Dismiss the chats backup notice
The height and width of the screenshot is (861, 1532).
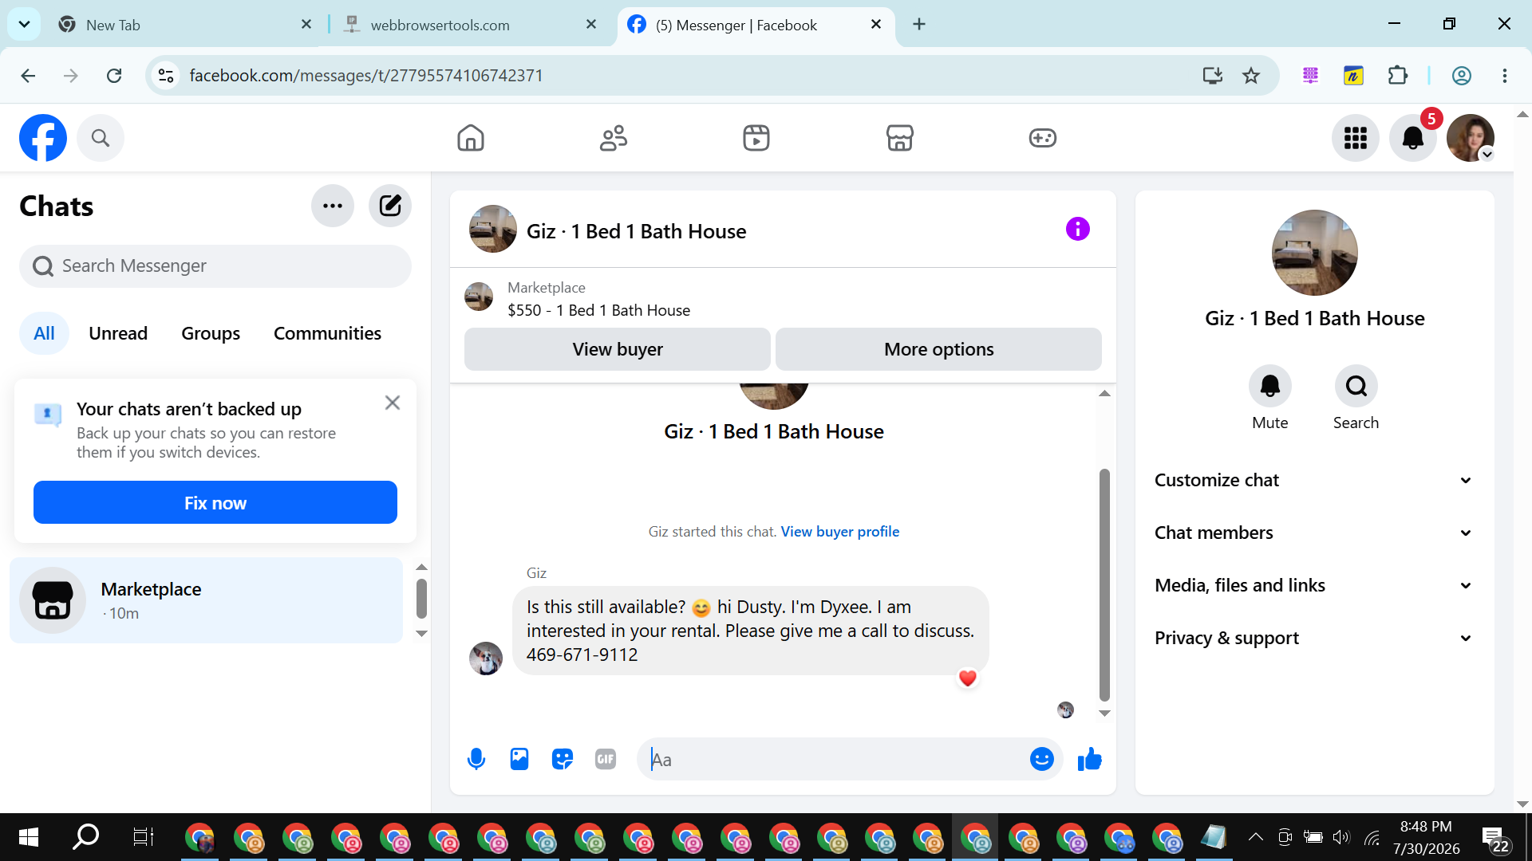pos(393,403)
